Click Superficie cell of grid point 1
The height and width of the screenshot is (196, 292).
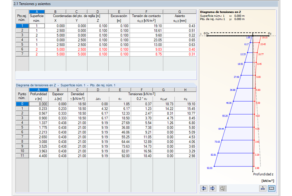(x=36, y=26)
